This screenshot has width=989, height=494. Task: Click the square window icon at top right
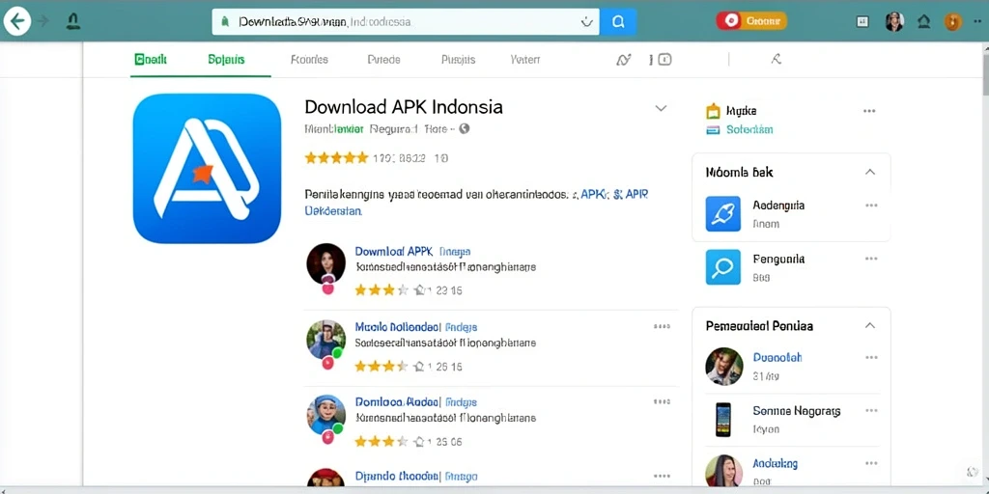tap(862, 21)
